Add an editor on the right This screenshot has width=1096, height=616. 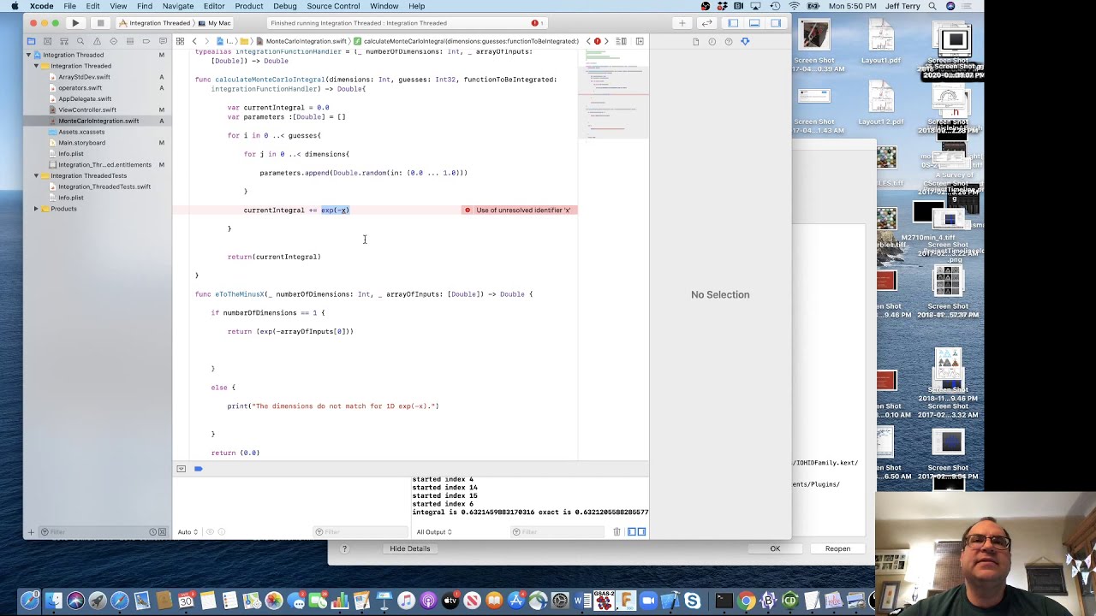pos(640,41)
